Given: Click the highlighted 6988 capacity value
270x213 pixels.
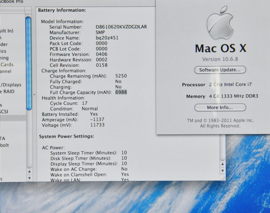Looking at the screenshot, I should [121, 92].
